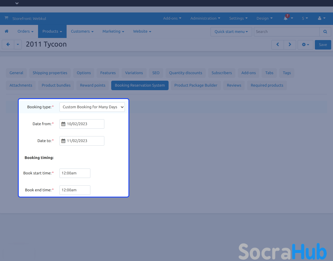The height and width of the screenshot is (261, 333).
Task: Open the gear settings menu
Action: coord(305,45)
